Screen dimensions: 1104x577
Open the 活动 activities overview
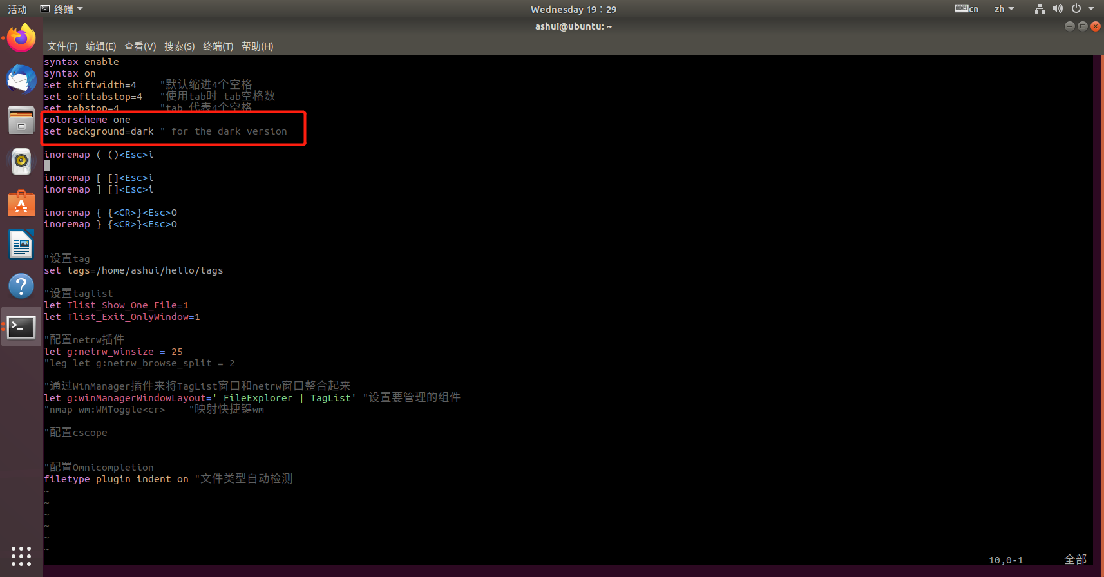point(17,9)
